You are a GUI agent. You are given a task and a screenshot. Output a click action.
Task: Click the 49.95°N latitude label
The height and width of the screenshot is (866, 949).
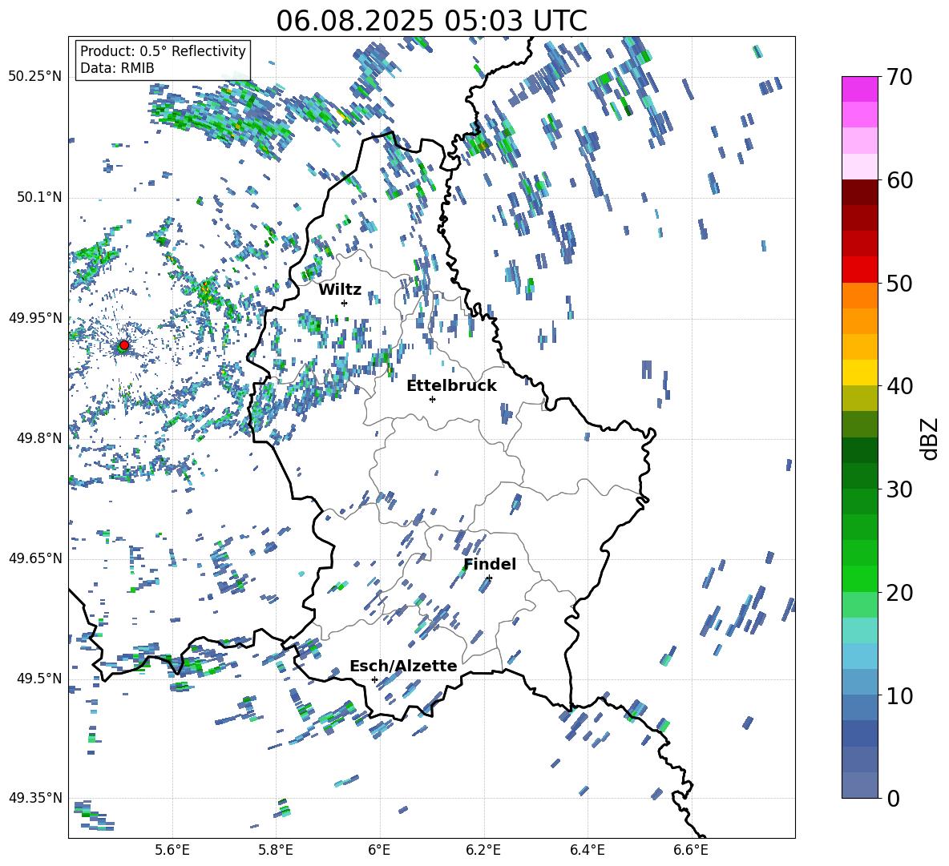click(x=35, y=317)
